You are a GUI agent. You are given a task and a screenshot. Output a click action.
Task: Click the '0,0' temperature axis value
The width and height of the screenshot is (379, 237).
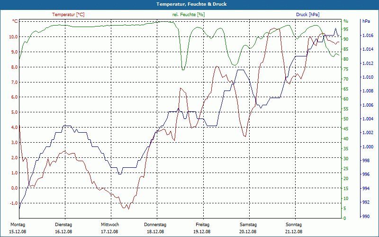(14, 188)
